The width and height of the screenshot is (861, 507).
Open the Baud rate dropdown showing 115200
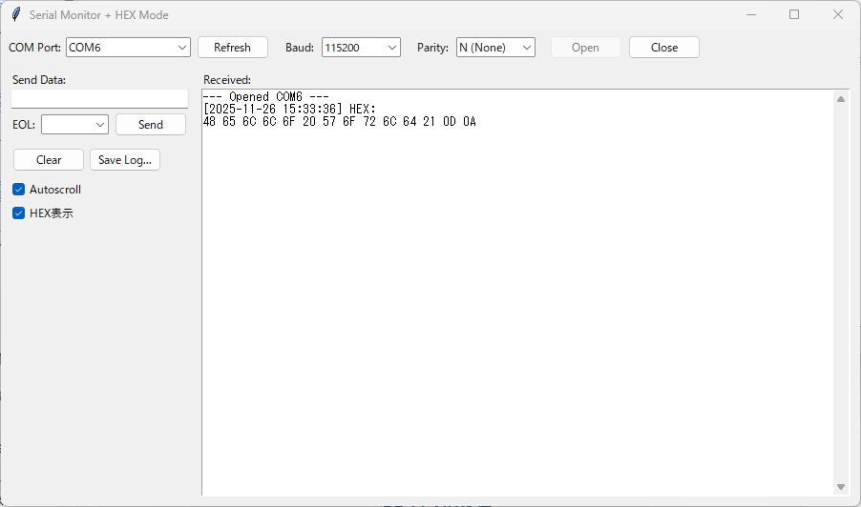[x=391, y=48]
